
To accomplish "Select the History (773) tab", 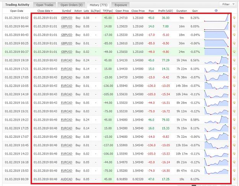I will (98, 5).
